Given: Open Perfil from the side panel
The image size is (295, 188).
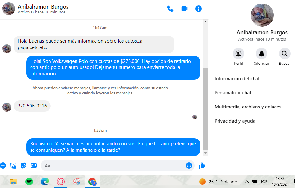Looking at the screenshot, I should 238,57.
